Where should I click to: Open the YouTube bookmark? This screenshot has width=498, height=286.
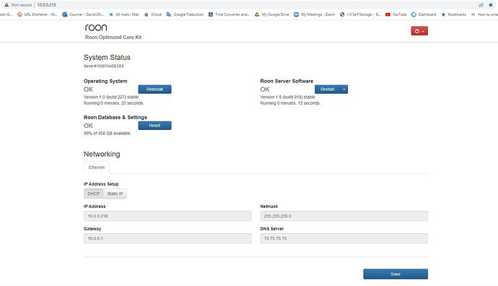tap(396, 14)
